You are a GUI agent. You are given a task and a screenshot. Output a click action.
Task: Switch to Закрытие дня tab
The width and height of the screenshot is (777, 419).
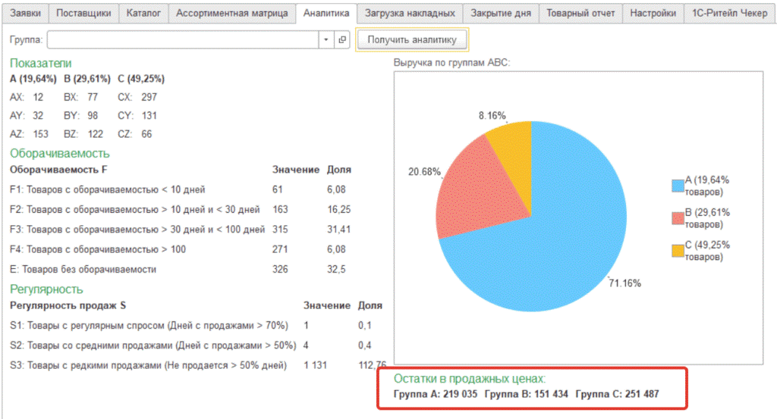point(502,13)
